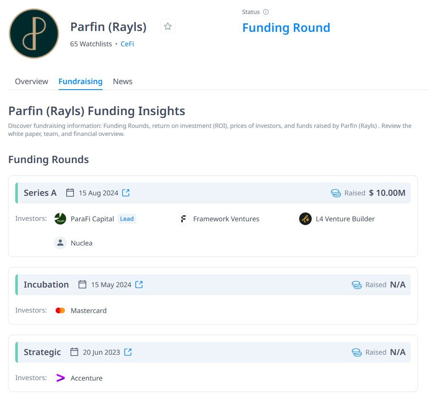
Task: Click the Accenture logo icon
Action: click(60, 378)
